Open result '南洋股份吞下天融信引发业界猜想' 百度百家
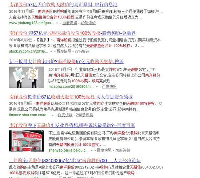This screenshot has height=178, width=200. [x=72, y=125]
